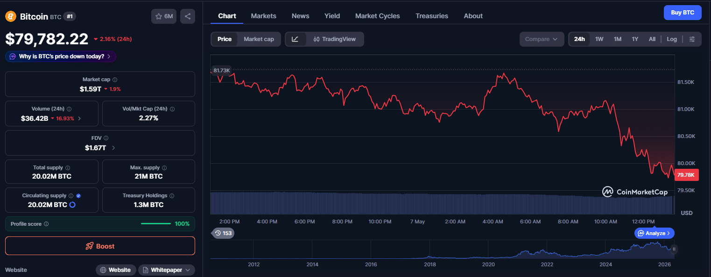The image size is (711, 277).
Task: Click the Profile score info icon
Action: 46,224
